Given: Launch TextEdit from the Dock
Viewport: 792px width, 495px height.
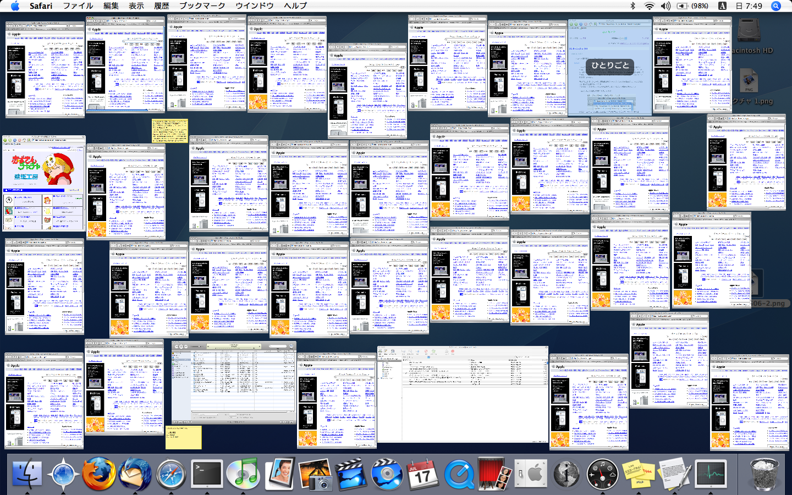Looking at the screenshot, I should coord(674,473).
